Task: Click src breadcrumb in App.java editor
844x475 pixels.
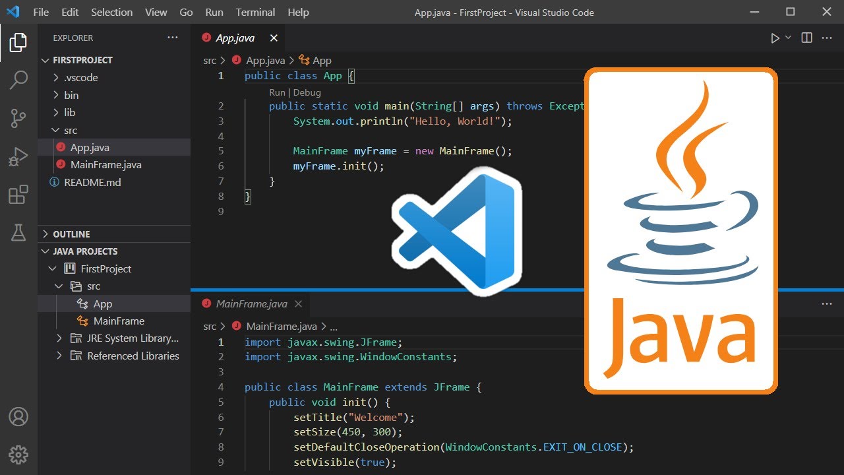Action: point(210,61)
